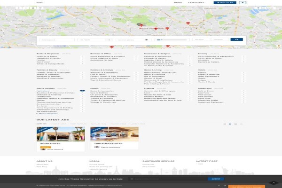This screenshot has width=282, height=188.
Task: Click the location address input field
Action: point(133,40)
